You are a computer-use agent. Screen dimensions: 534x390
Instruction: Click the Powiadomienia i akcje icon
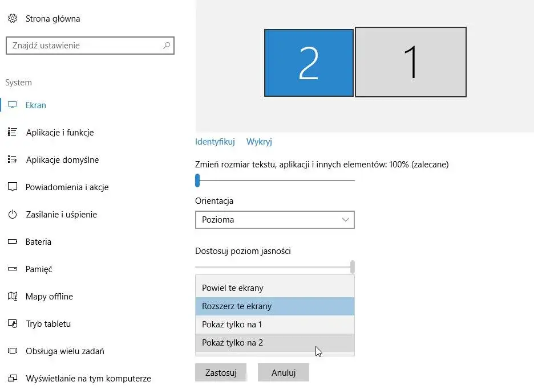13,187
